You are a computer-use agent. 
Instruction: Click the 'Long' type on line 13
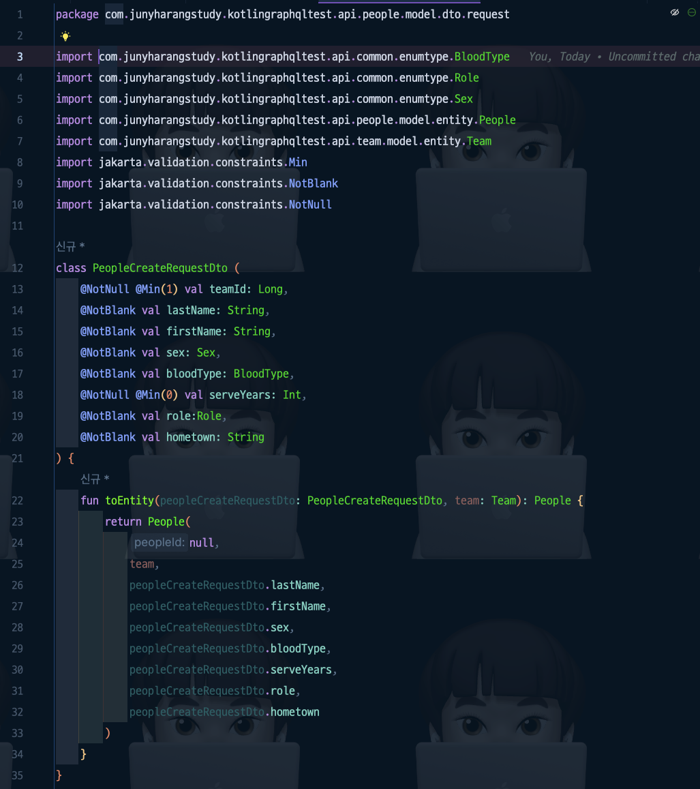tap(271, 289)
